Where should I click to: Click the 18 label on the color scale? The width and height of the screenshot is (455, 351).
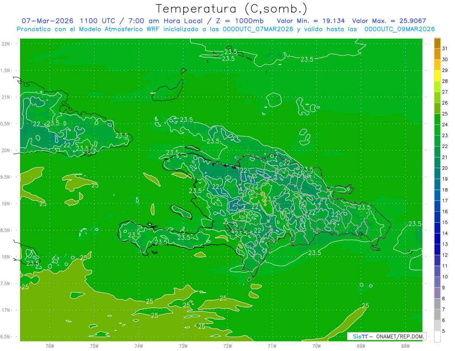coord(445,190)
